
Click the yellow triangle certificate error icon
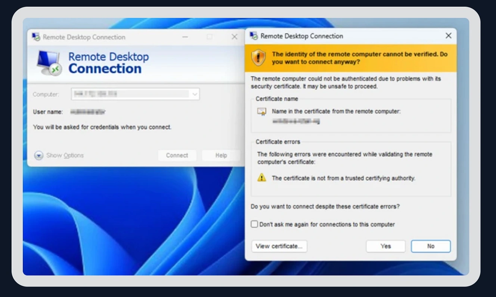[x=262, y=178]
